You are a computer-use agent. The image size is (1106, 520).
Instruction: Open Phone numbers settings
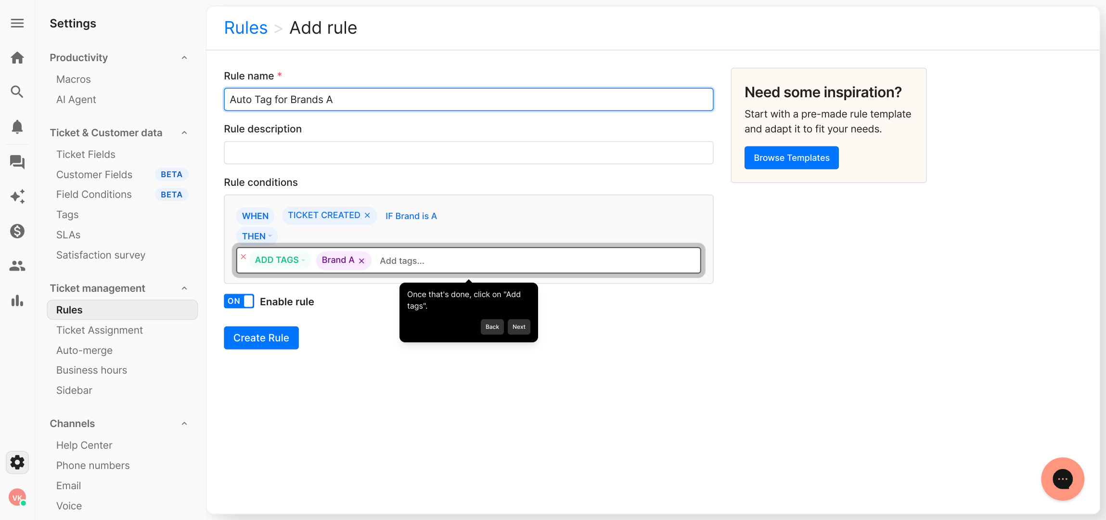[x=93, y=466]
